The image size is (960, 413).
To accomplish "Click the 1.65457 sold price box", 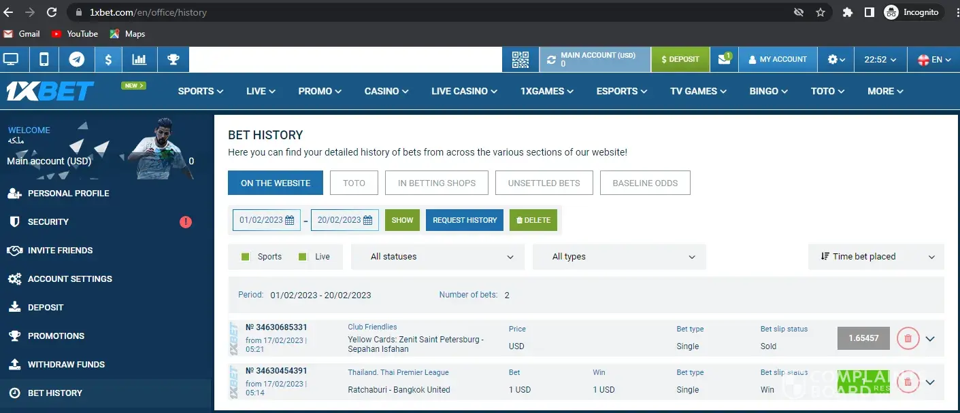I will 863,338.
